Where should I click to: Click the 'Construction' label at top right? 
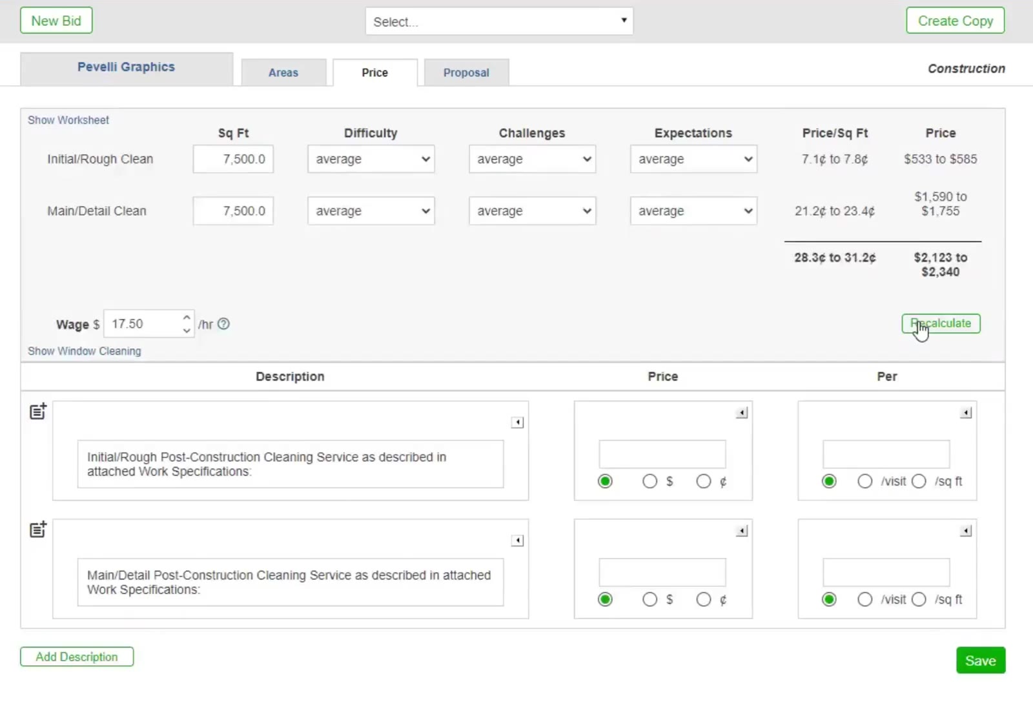click(x=967, y=68)
